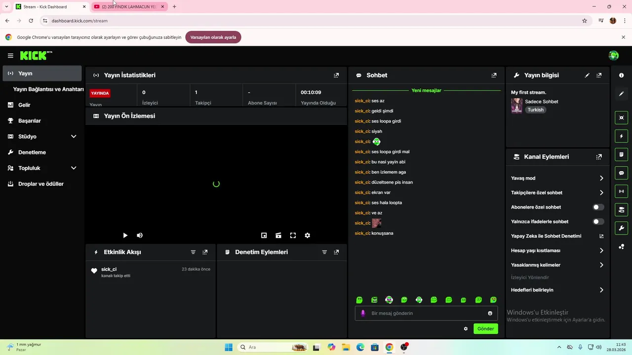Open stream preview settings gear
Image resolution: width=632 pixels, height=355 pixels.
307,236
